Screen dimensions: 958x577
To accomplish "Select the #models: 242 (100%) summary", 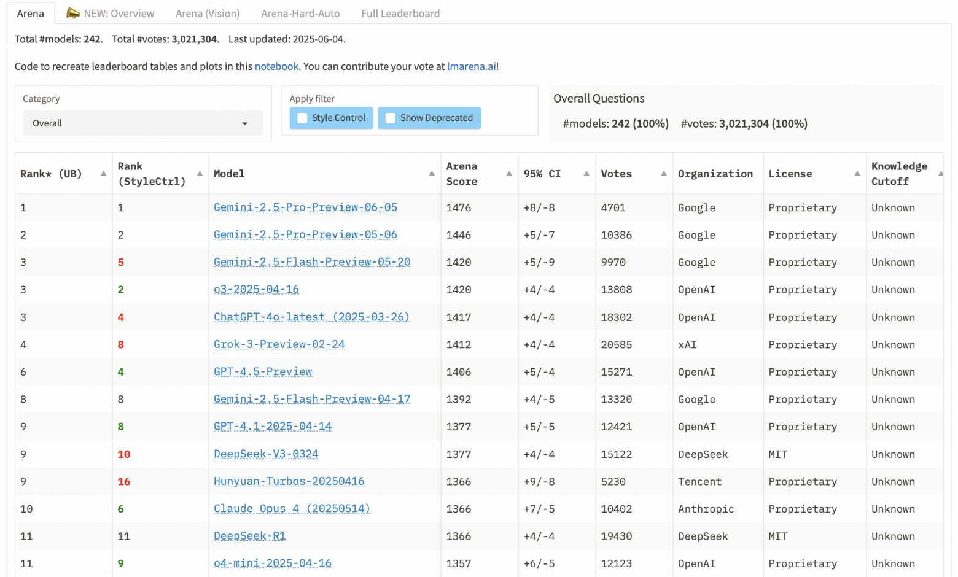I will point(616,123).
